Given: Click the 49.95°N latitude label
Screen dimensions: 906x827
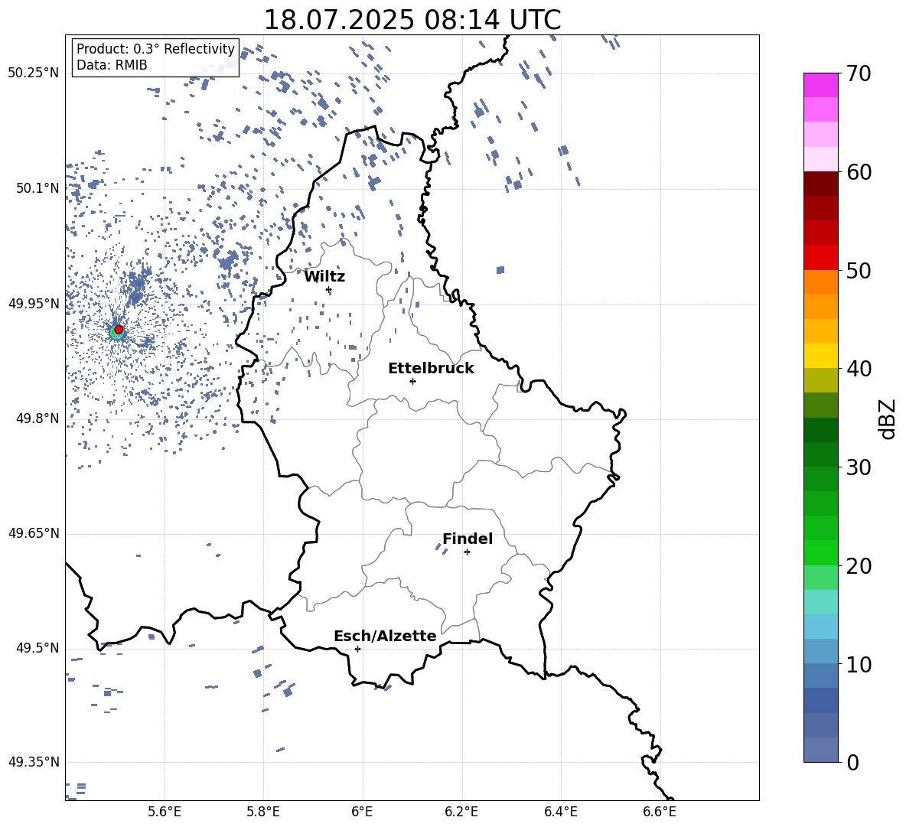Looking at the screenshot, I should coord(34,304).
